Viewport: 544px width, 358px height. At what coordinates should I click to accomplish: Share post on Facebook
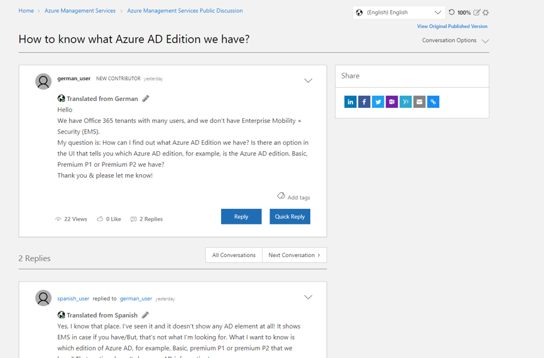[364, 102]
